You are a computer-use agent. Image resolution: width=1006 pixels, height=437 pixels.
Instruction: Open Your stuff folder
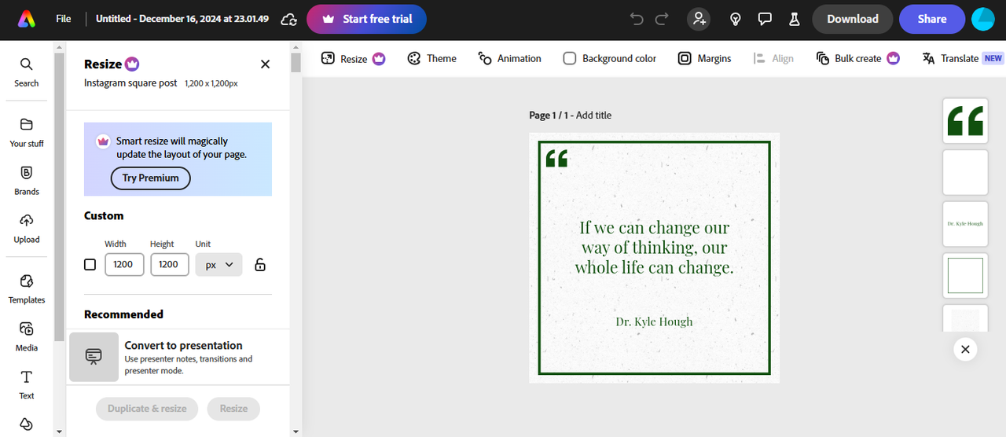pyautogui.click(x=26, y=132)
